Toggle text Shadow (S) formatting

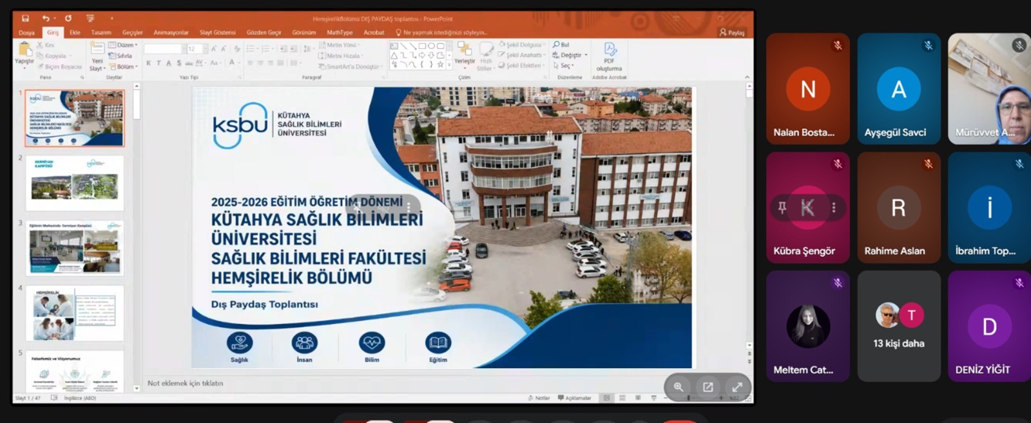[179, 63]
